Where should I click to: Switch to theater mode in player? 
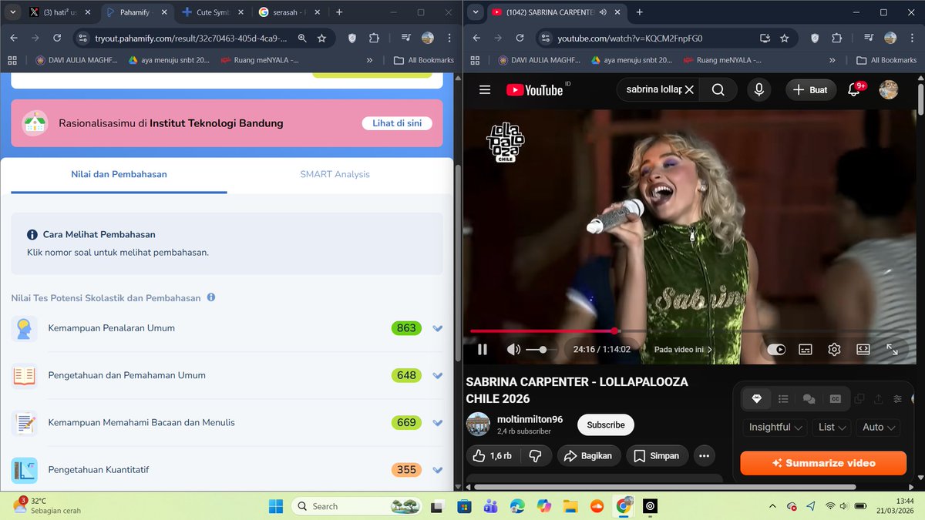click(863, 349)
